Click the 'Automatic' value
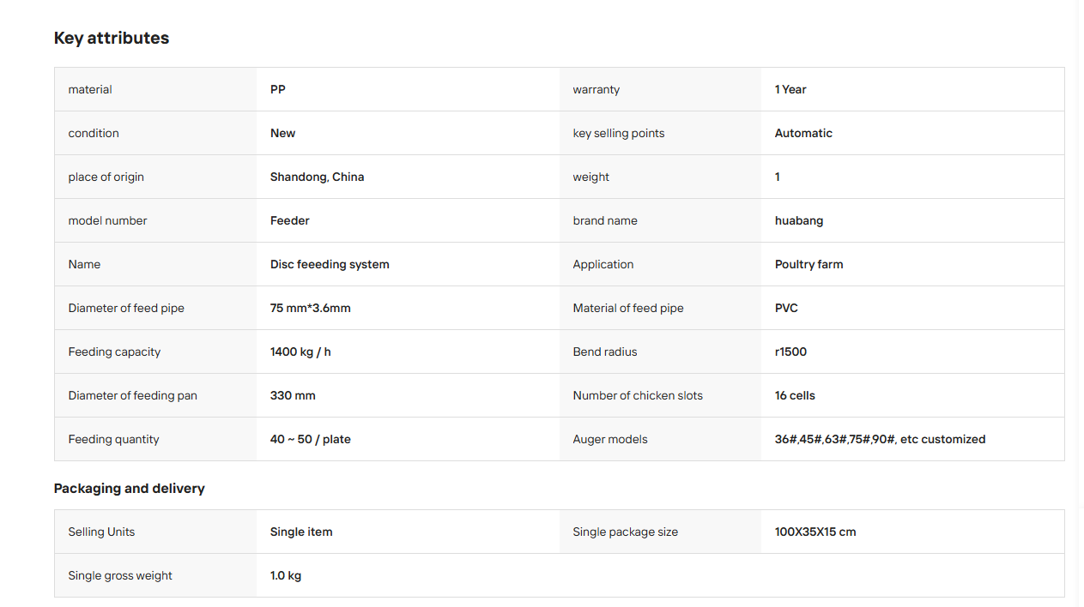Screen dimensions: 1084x607 tap(803, 133)
